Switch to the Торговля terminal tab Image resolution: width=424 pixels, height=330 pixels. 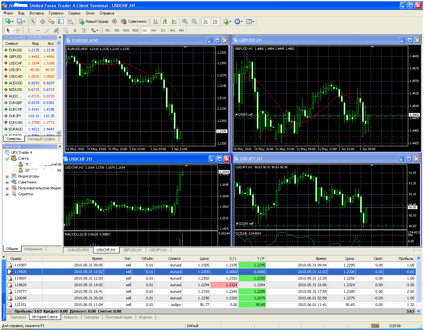[x=18, y=317]
